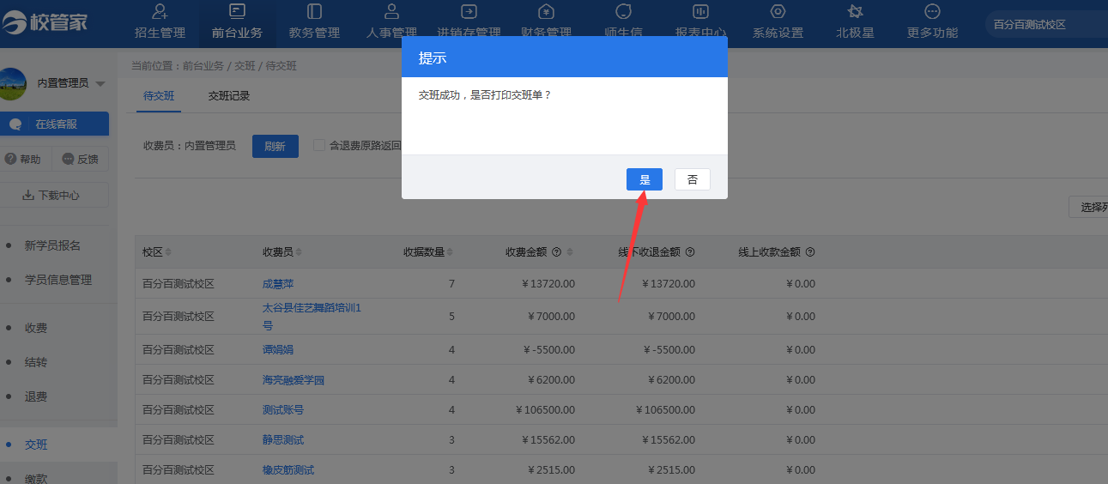1108x484 pixels.
Task: Click the user avatar picture
Action: 12,83
